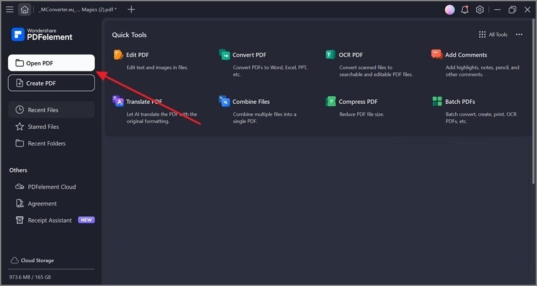Switch to the _MConverter.eu Magics (2).pdf tab

[x=77, y=9]
